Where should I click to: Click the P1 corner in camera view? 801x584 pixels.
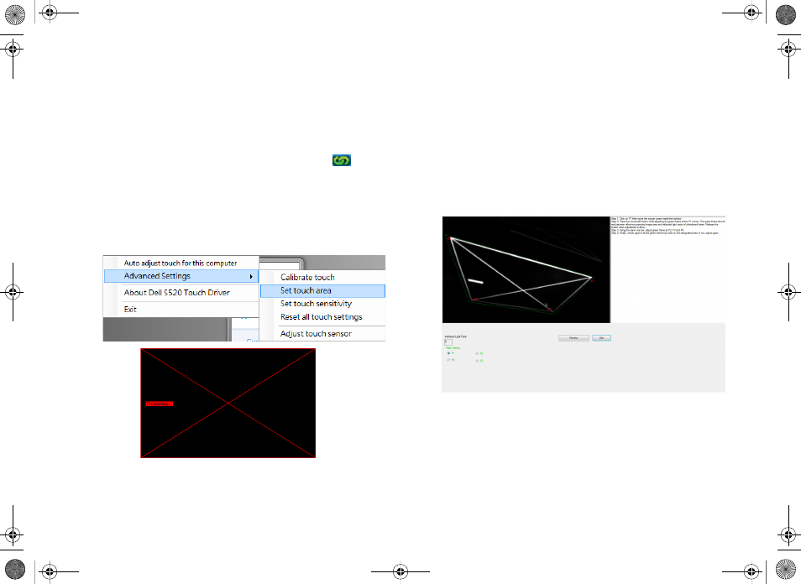449,238
